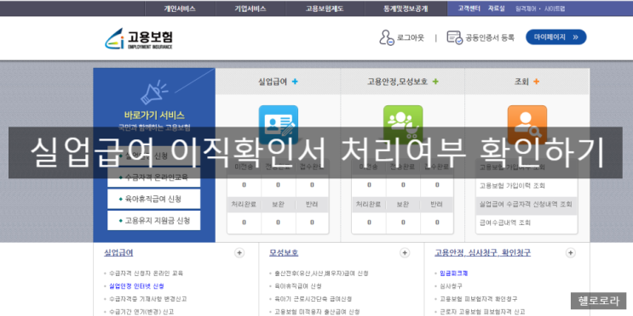Click the orange plus next to 조회
The width and height of the screenshot is (633, 316).
tap(536, 82)
